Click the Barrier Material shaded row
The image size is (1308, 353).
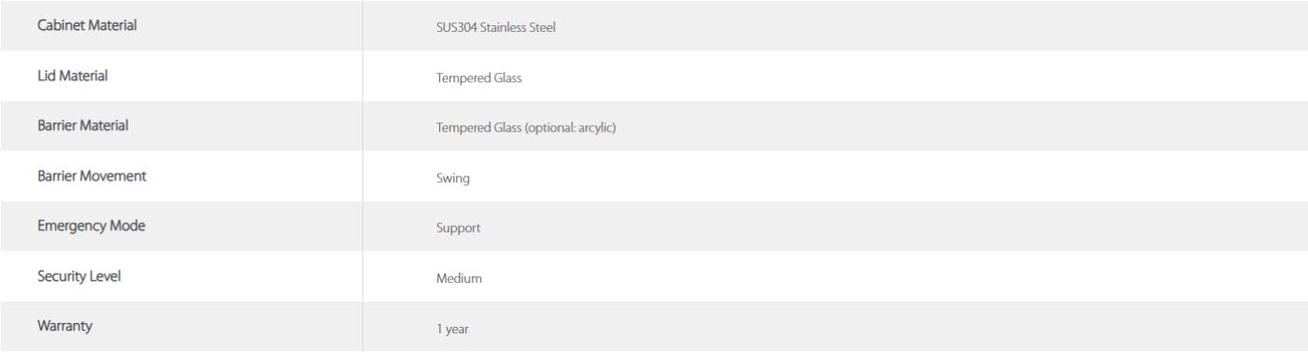654,126
